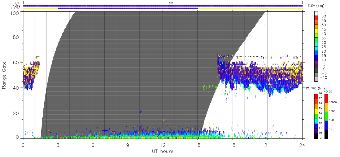340x157 pixels.
Task: Select the red swatch in NOISE bar
Action: [x=326, y=99]
